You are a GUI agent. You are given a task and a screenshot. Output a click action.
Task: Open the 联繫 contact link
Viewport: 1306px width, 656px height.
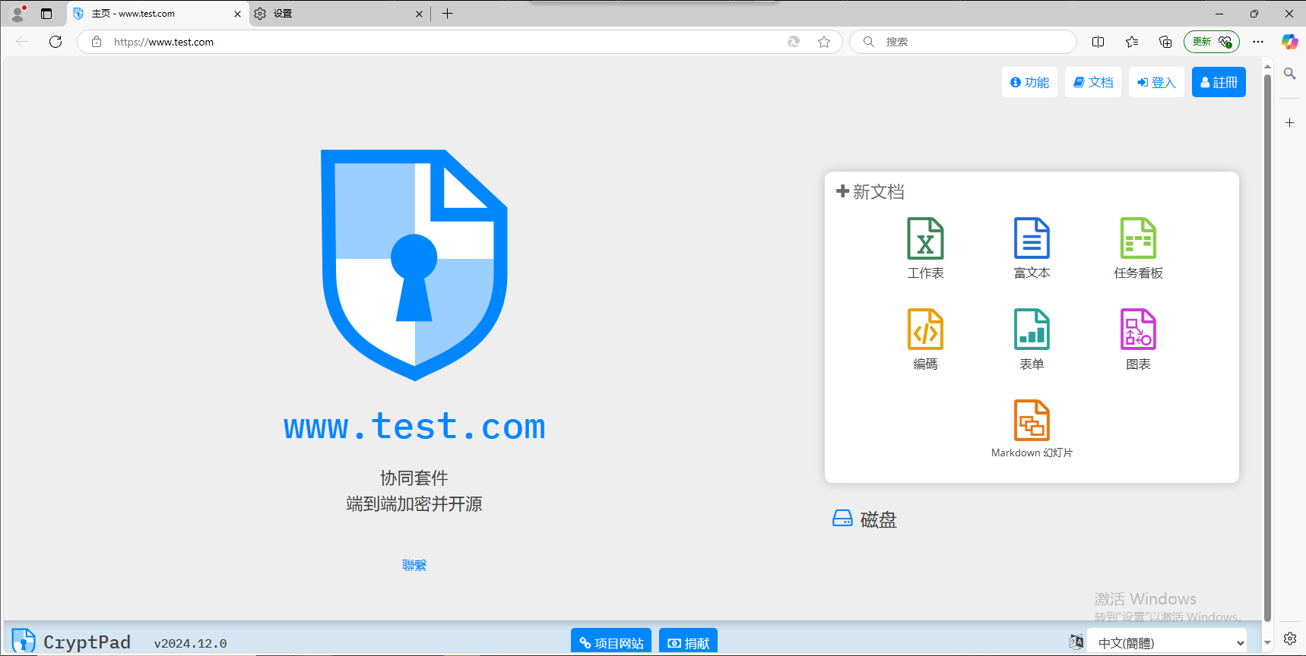tap(414, 565)
